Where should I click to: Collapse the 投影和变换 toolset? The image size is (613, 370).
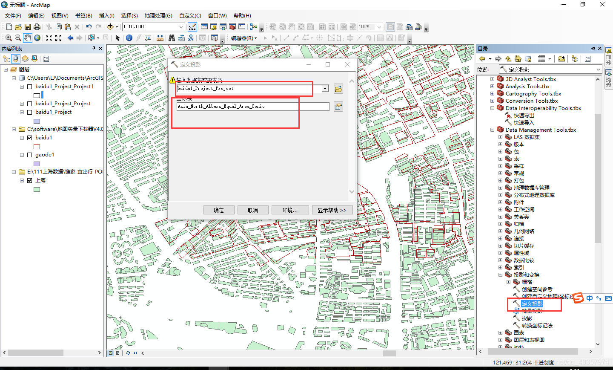501,275
